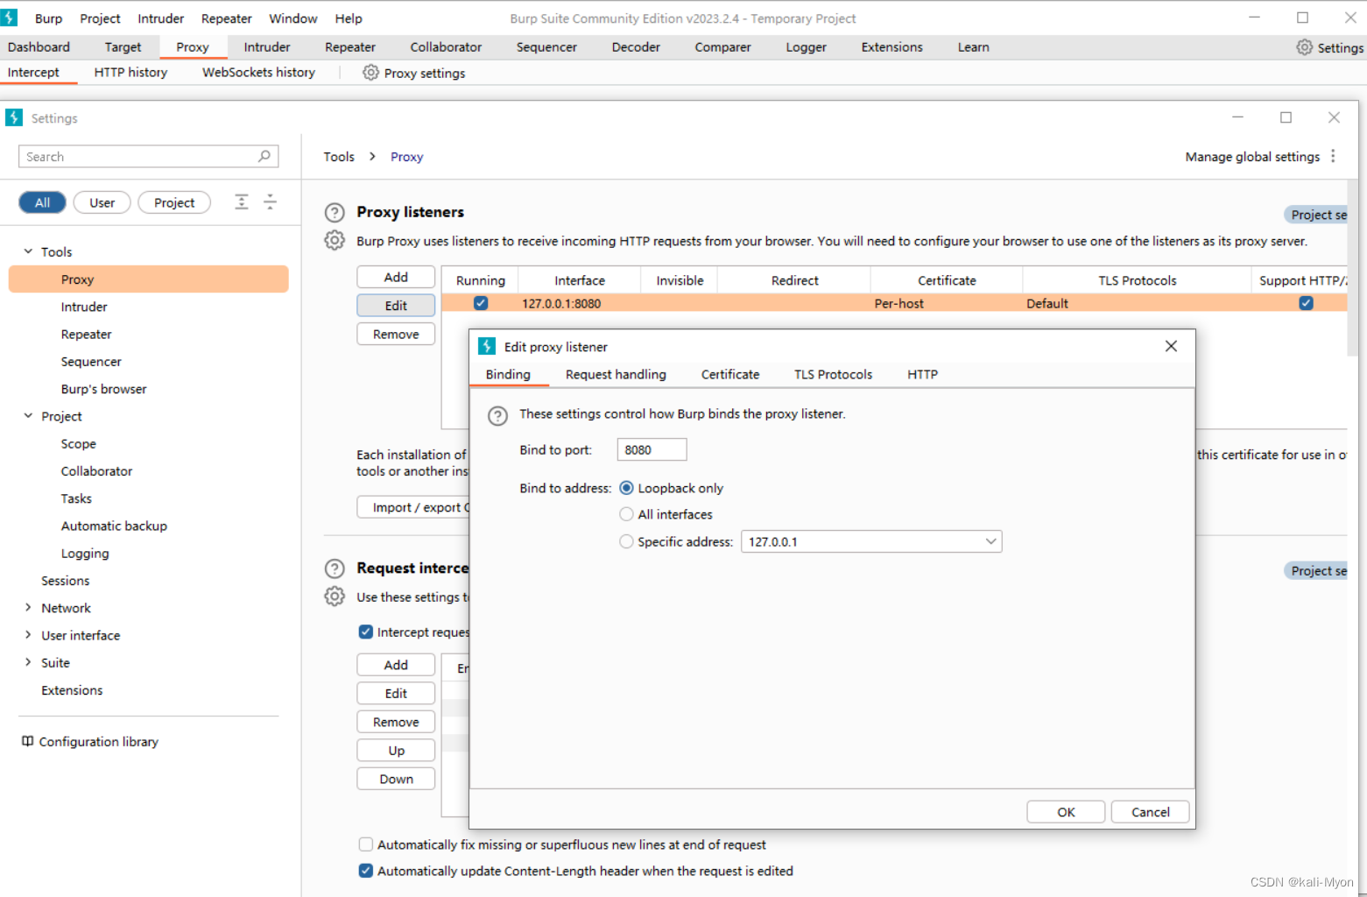Collapse the Tools tree section
This screenshot has height=897, width=1367.
pos(28,251)
